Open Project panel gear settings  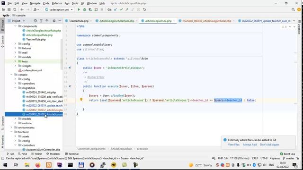click(54, 21)
